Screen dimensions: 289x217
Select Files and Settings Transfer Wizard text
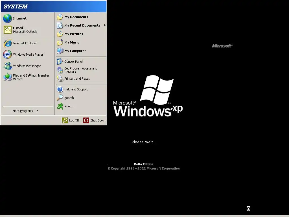(31, 77)
